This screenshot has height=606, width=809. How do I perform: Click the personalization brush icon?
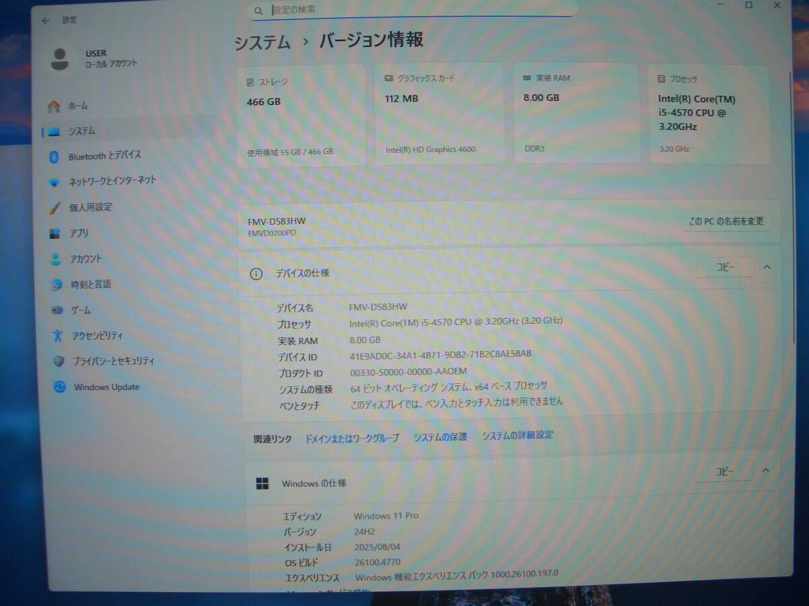(55, 207)
